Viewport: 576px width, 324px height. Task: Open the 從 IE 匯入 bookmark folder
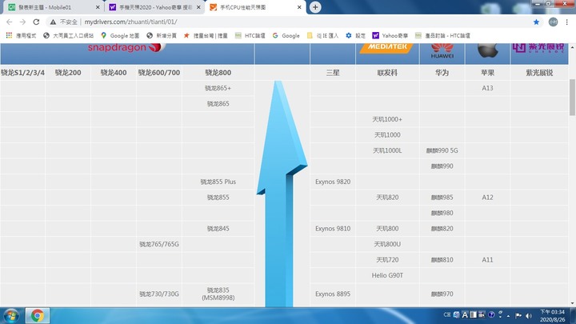322,36
